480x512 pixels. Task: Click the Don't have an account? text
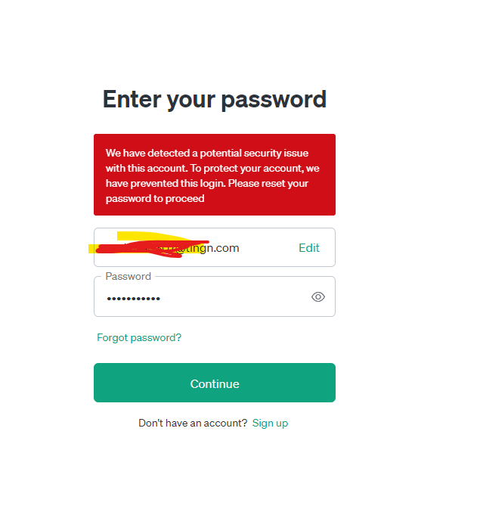pos(193,423)
